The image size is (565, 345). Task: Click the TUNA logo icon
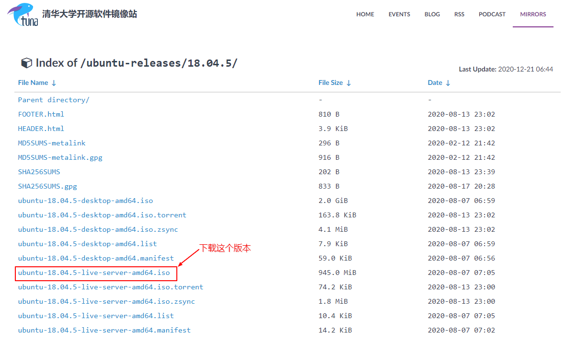[x=23, y=14]
